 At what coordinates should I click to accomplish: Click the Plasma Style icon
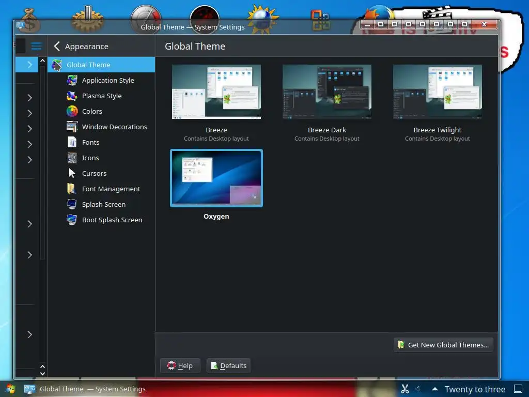click(72, 96)
